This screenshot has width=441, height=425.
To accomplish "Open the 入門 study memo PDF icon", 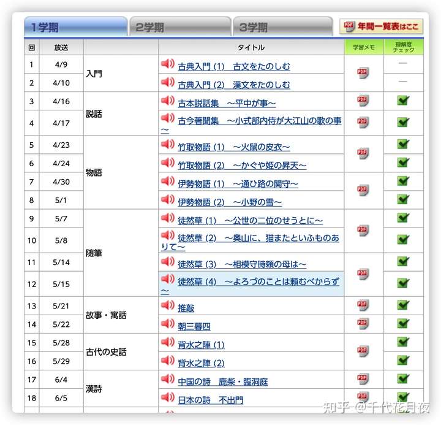I will click(x=363, y=73).
